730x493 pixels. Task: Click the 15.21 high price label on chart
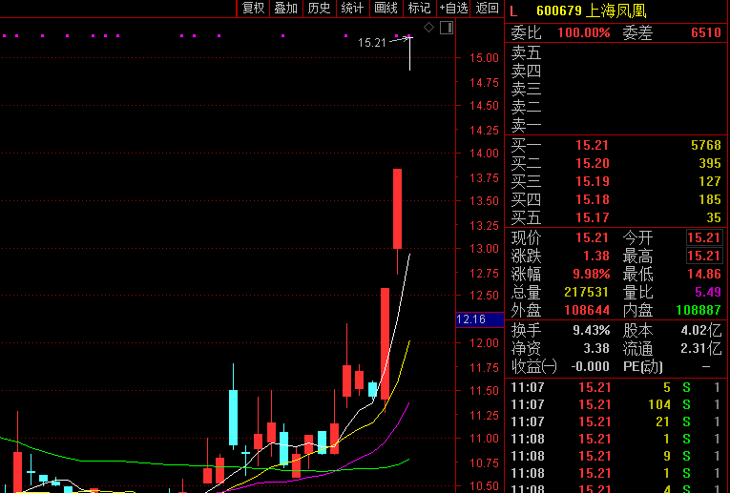(x=371, y=43)
